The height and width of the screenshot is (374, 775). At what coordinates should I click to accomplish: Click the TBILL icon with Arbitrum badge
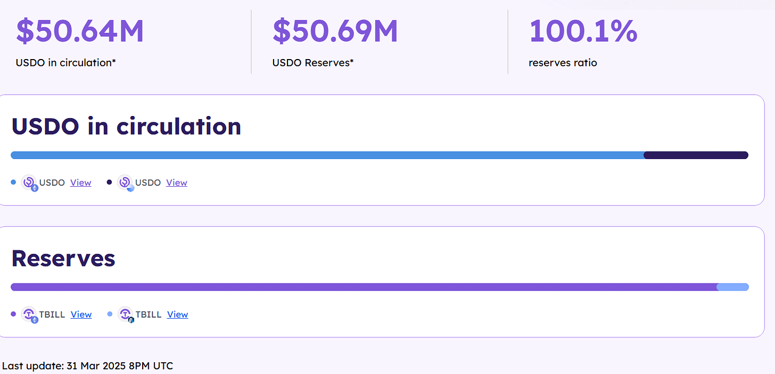tap(126, 315)
